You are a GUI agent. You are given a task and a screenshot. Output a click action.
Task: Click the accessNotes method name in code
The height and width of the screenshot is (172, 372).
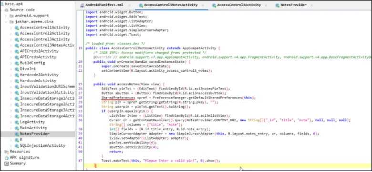tap(129, 84)
